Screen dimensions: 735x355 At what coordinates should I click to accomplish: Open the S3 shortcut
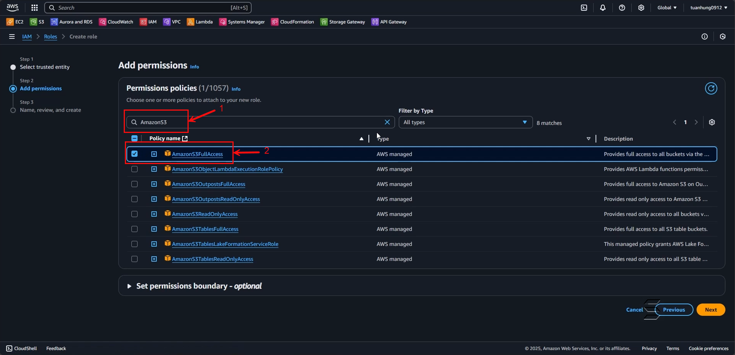pos(37,22)
